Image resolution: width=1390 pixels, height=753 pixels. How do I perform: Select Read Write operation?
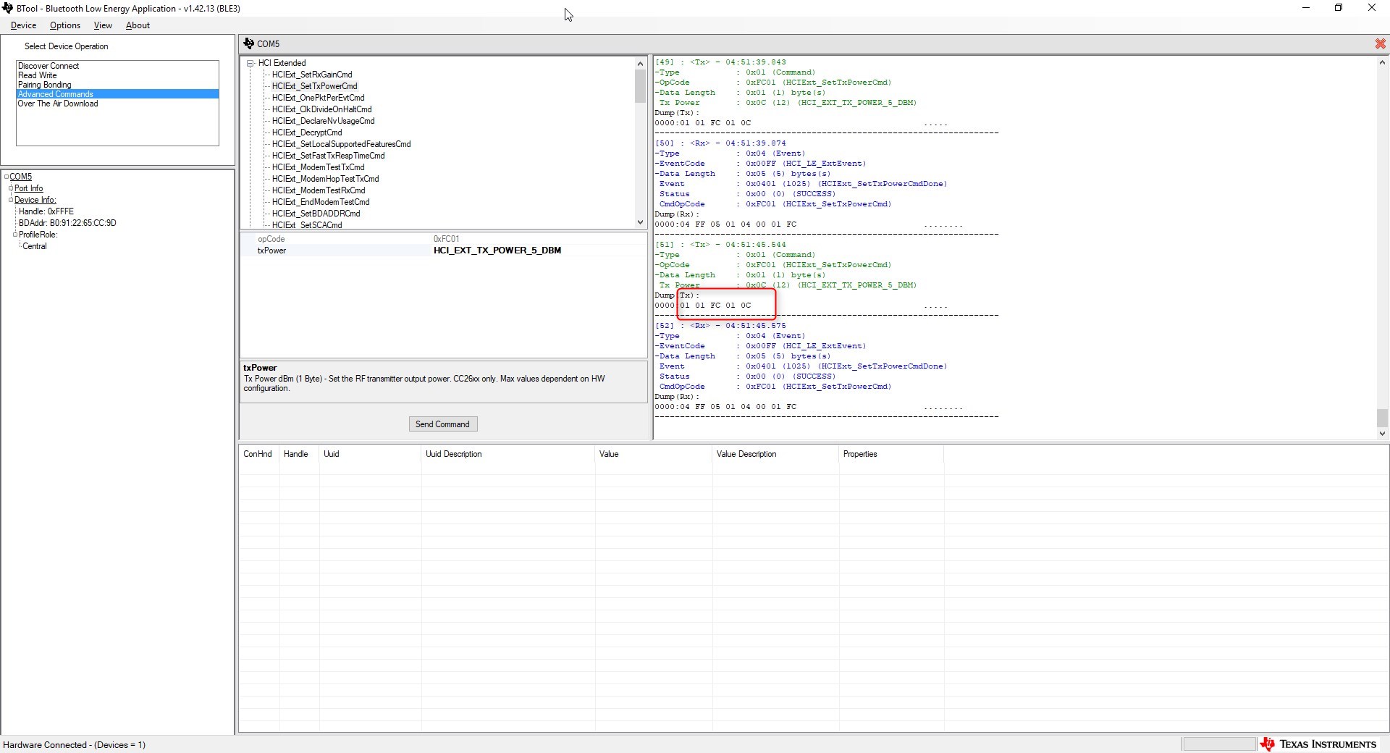click(117, 75)
